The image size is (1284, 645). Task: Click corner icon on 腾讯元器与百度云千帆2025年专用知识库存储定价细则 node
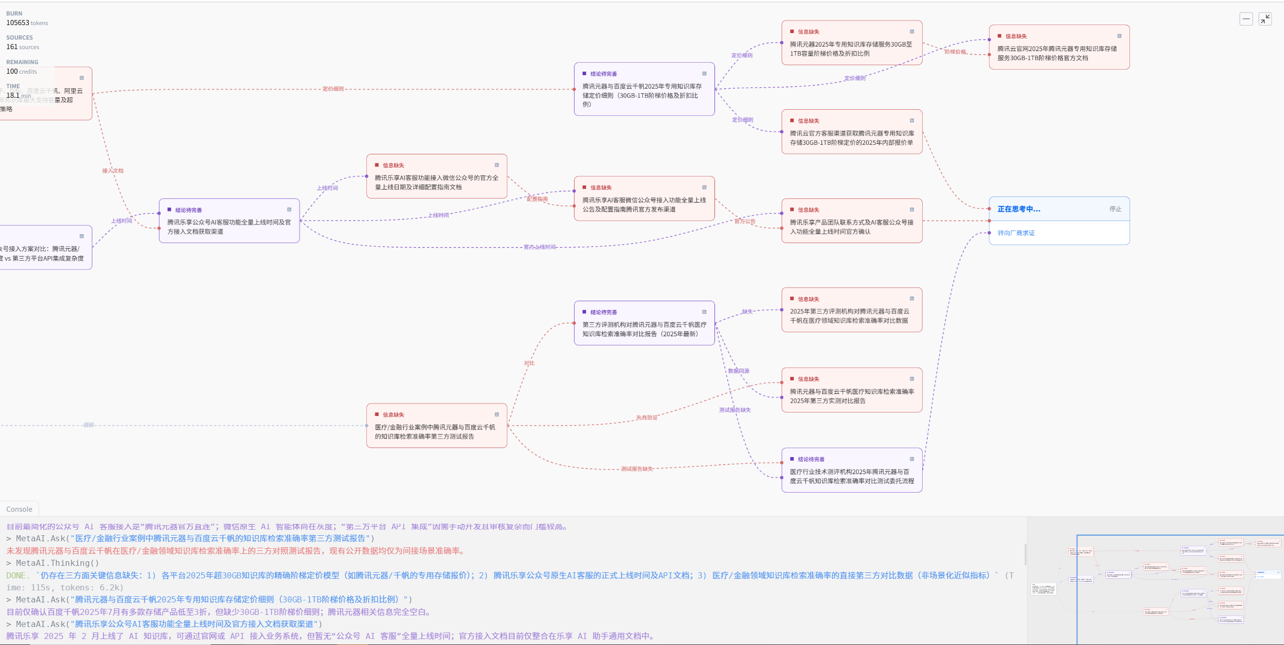coord(704,74)
